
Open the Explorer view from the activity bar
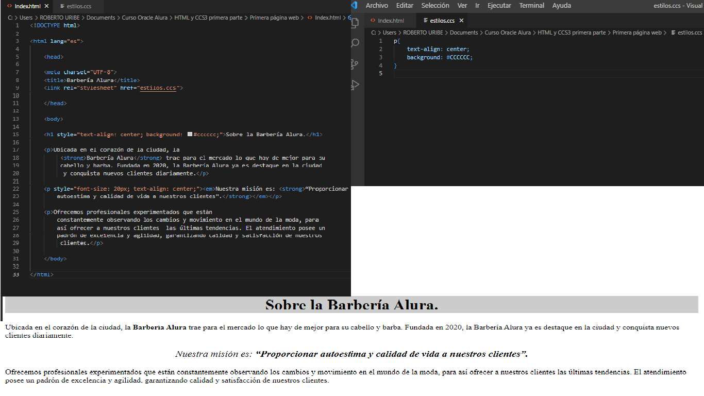(x=355, y=23)
